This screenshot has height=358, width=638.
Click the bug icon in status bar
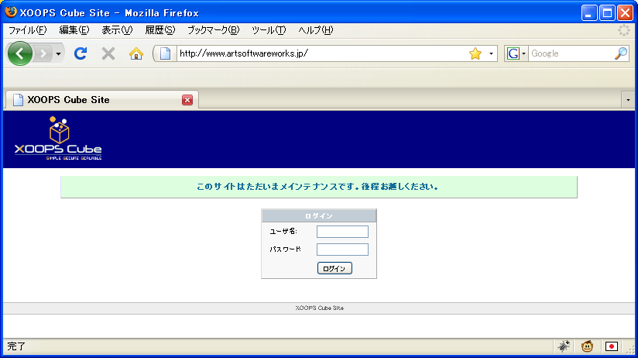click(x=564, y=346)
